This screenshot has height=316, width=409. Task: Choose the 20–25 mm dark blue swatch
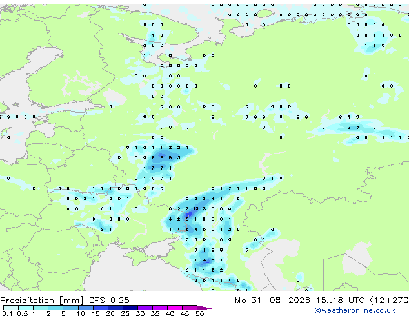(x=115, y=308)
